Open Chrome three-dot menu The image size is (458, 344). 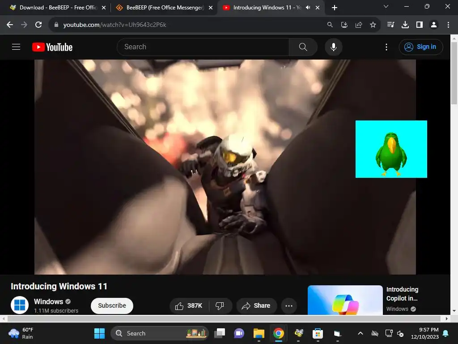(448, 25)
